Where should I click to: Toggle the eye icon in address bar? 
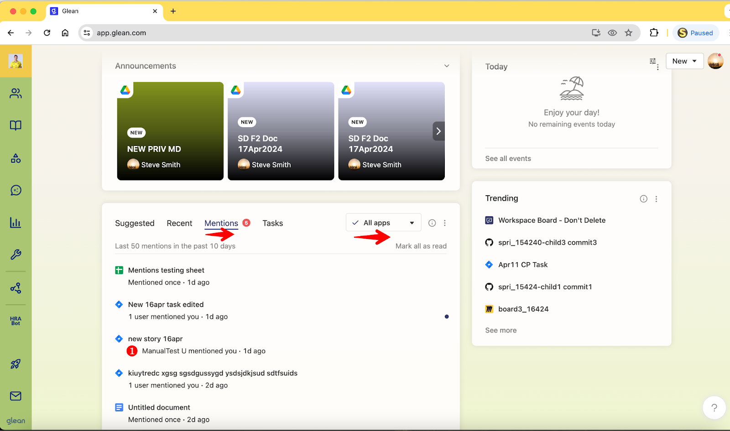point(612,33)
